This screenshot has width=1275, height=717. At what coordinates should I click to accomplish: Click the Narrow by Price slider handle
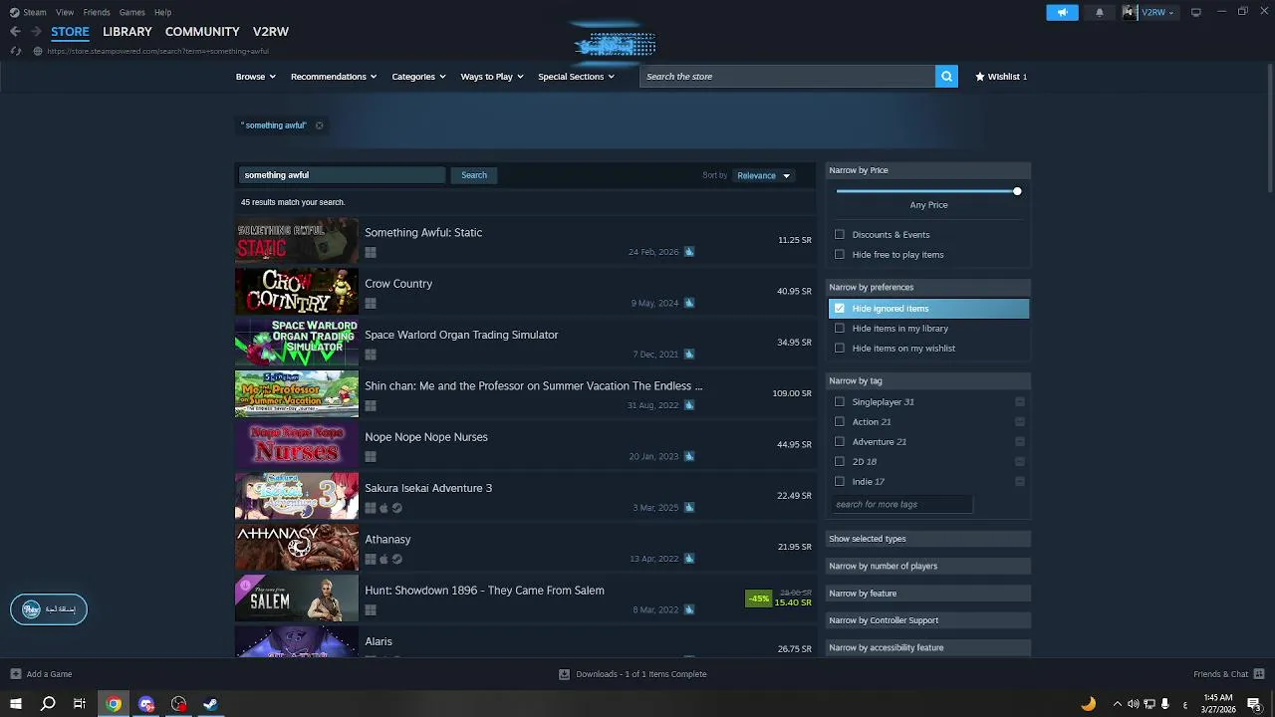[1017, 191]
